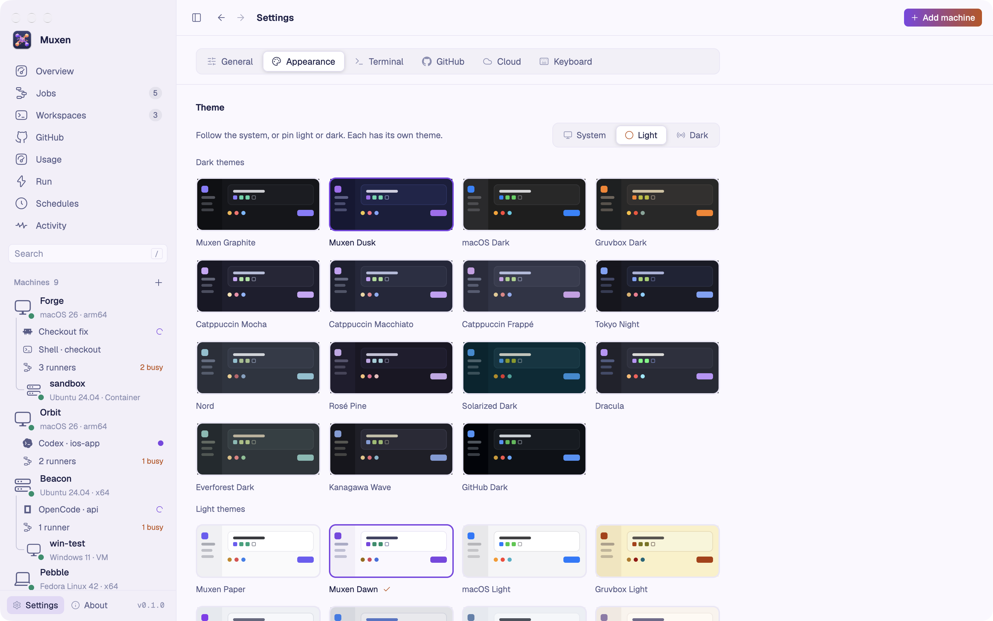
Task: Go back with the left arrow
Action: 221,18
